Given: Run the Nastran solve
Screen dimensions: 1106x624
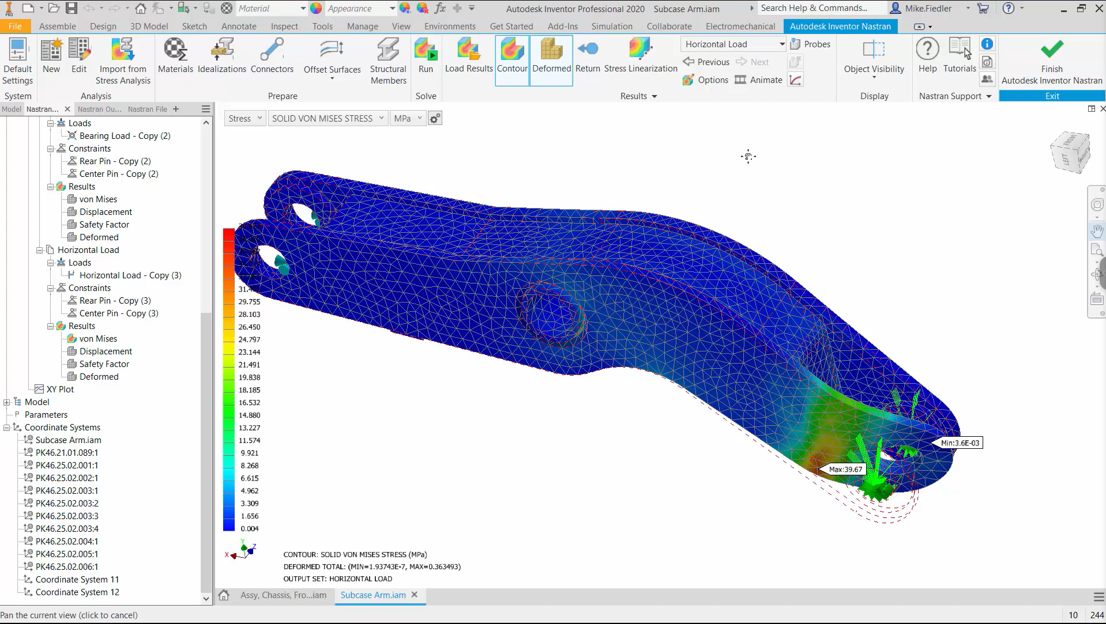Looking at the screenshot, I should coord(426,56).
